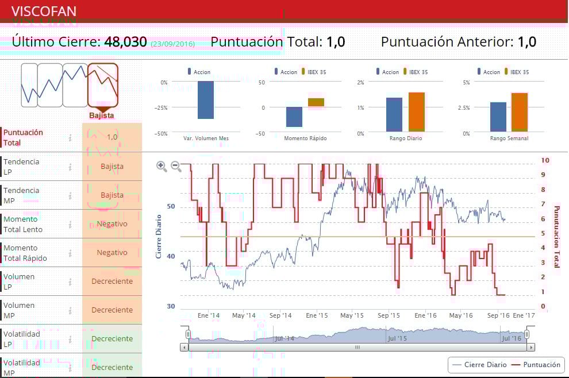Click the Tendencia LP Bajista value
569x378 pixels.
tap(112, 167)
